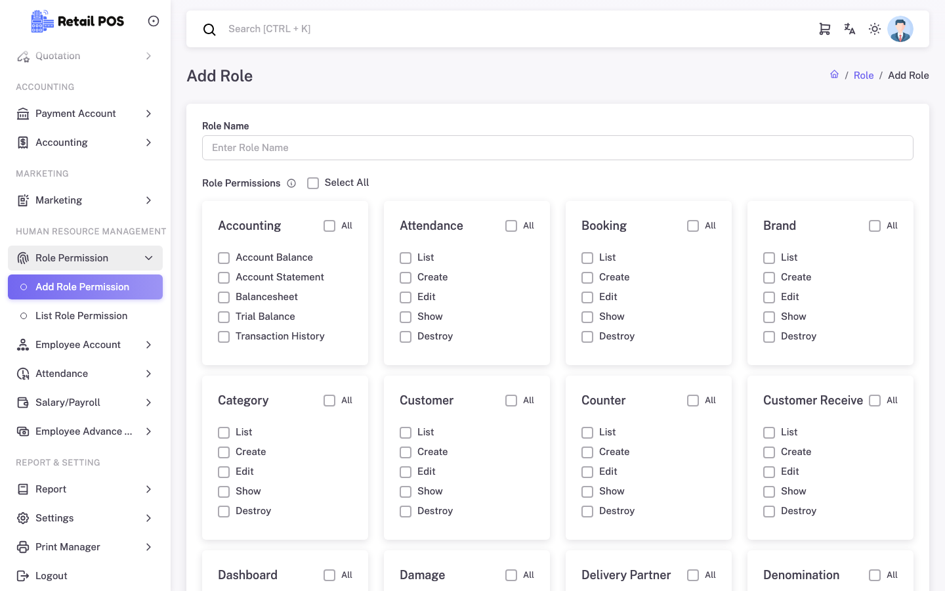Check Show under Counter permissions
The image size is (945, 591).
[587, 492]
